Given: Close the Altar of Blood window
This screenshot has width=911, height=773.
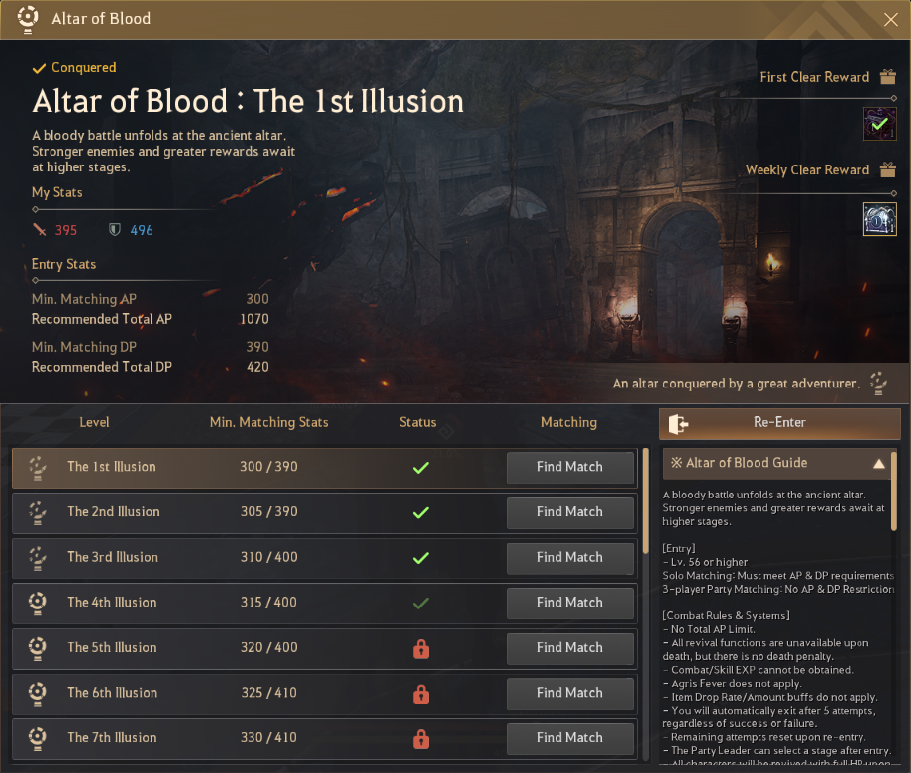Looking at the screenshot, I should point(890,19).
